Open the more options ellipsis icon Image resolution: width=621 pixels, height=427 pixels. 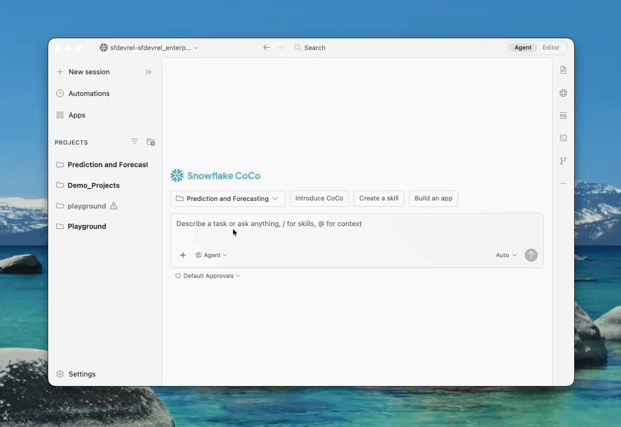coord(563,183)
